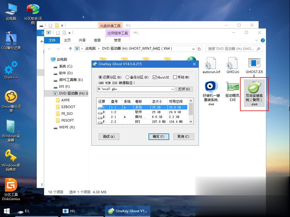This screenshot has height=217, width=290.
Task: Confirm with the 确定(Y) button
Action: 159,137
